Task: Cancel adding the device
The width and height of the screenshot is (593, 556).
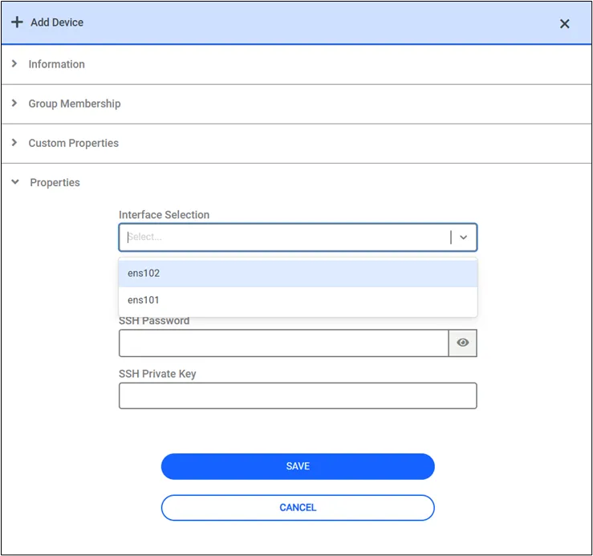Action: (298, 508)
